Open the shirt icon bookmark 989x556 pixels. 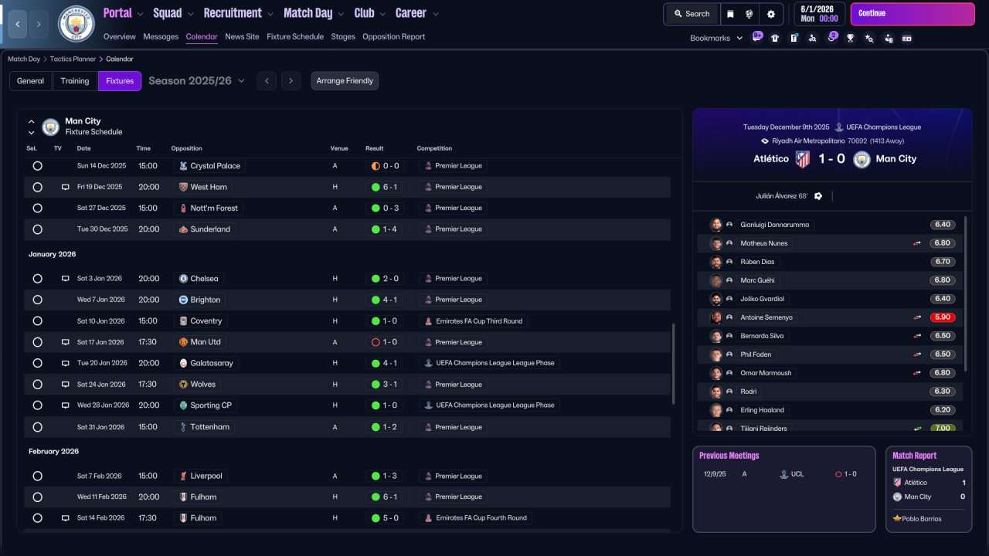[775, 38]
